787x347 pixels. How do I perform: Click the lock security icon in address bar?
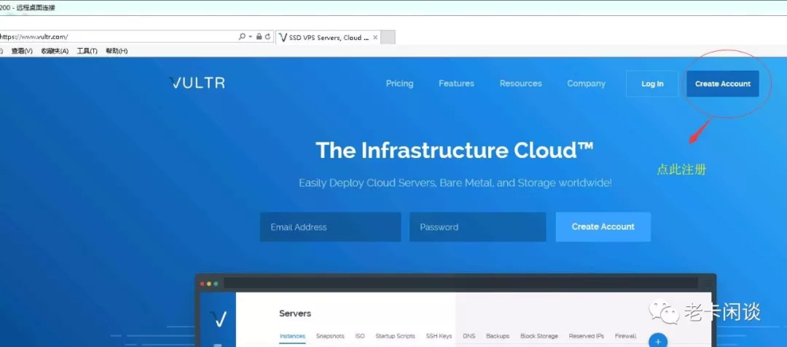[x=259, y=36]
